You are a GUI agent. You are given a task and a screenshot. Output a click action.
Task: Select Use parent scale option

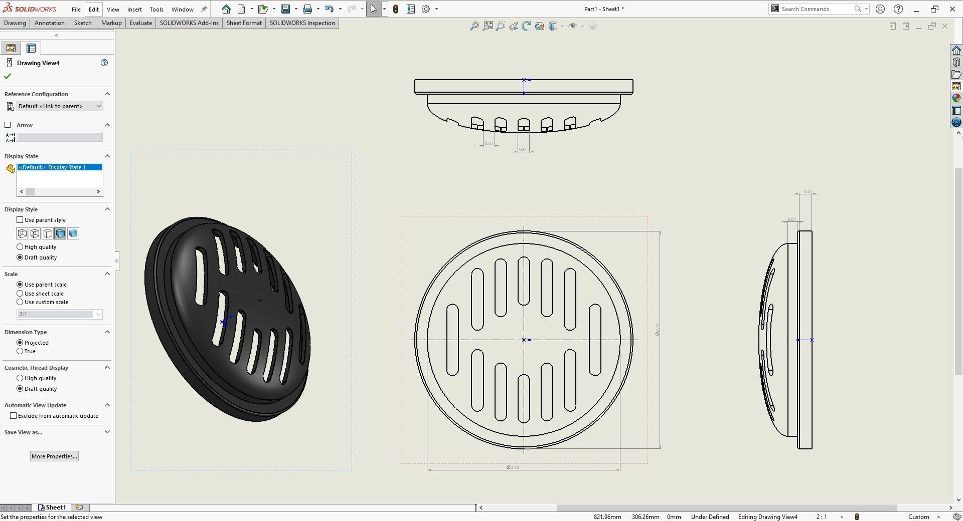click(x=20, y=285)
